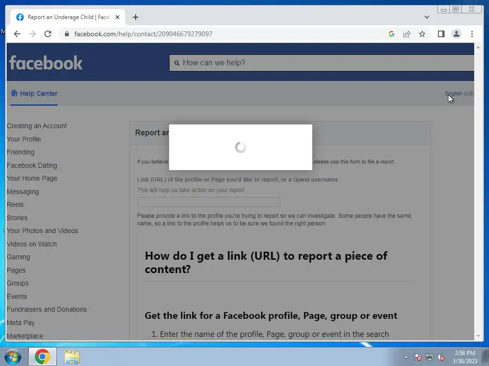Screen dimensions: 489x366
Task: Open the Help Center tab
Action: (34, 93)
